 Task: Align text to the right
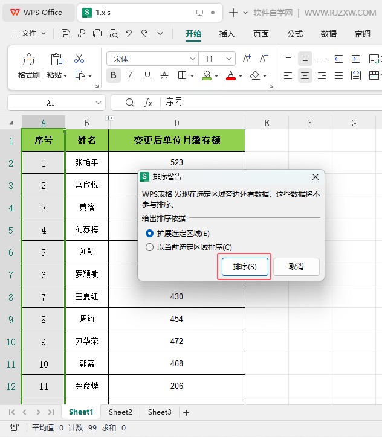click(x=322, y=75)
